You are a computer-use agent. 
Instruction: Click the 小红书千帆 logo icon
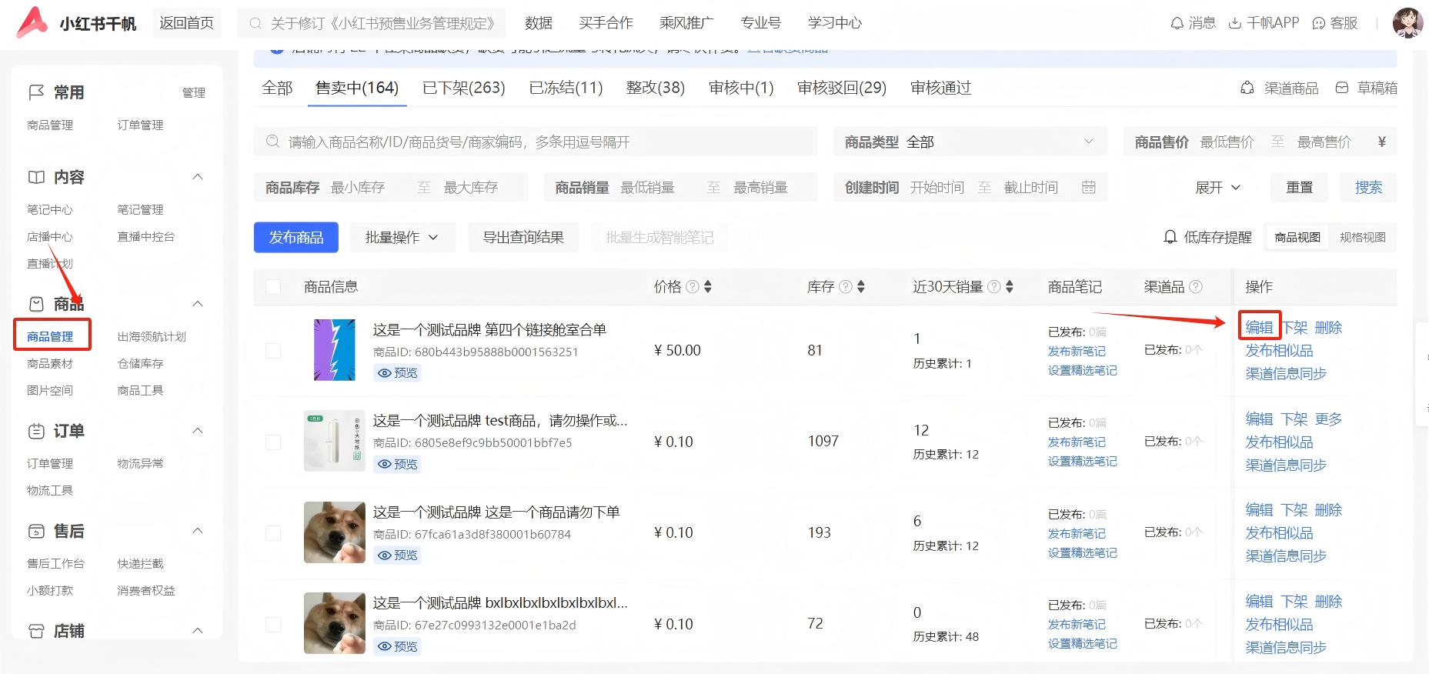32,23
